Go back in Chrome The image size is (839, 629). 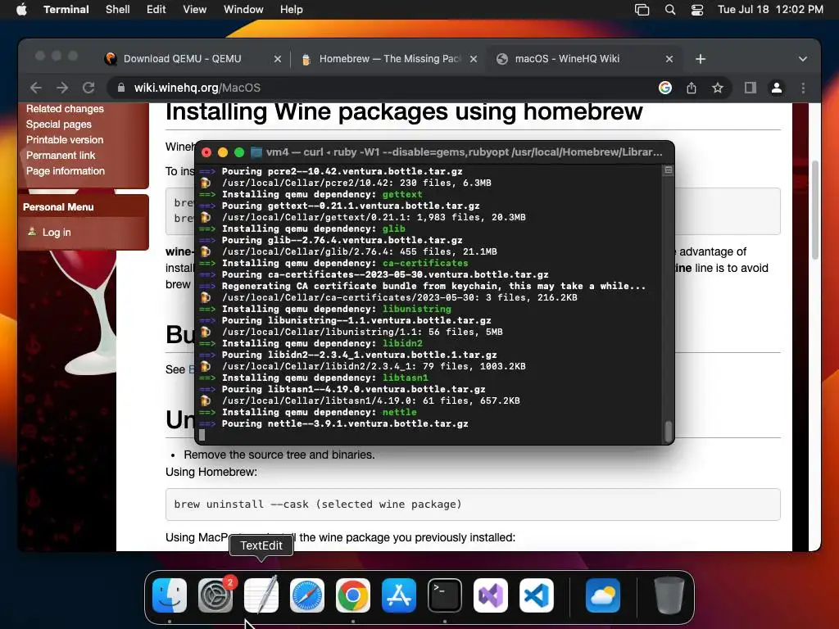[x=36, y=88]
